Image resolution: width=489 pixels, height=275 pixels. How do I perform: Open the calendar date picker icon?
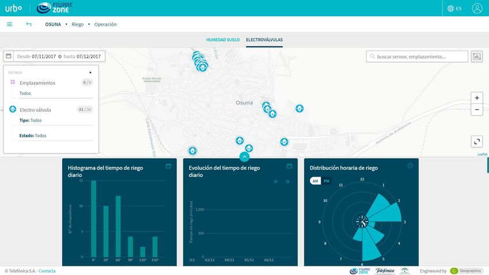point(9,56)
